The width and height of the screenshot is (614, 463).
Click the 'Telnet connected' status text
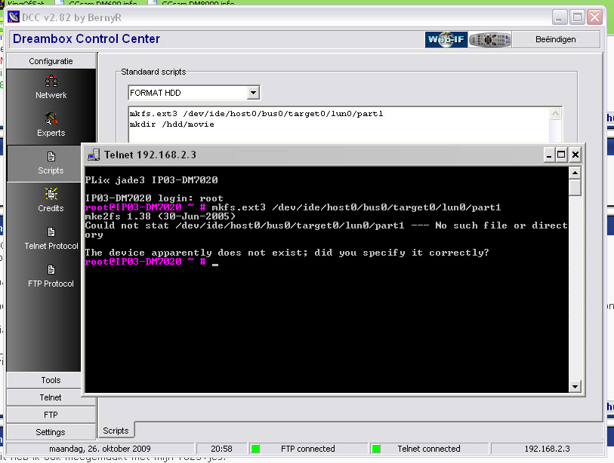tap(429, 449)
